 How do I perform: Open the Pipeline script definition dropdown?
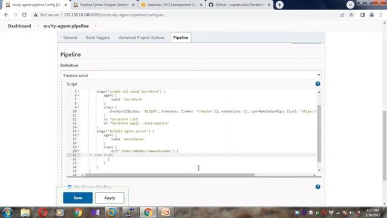191,75
